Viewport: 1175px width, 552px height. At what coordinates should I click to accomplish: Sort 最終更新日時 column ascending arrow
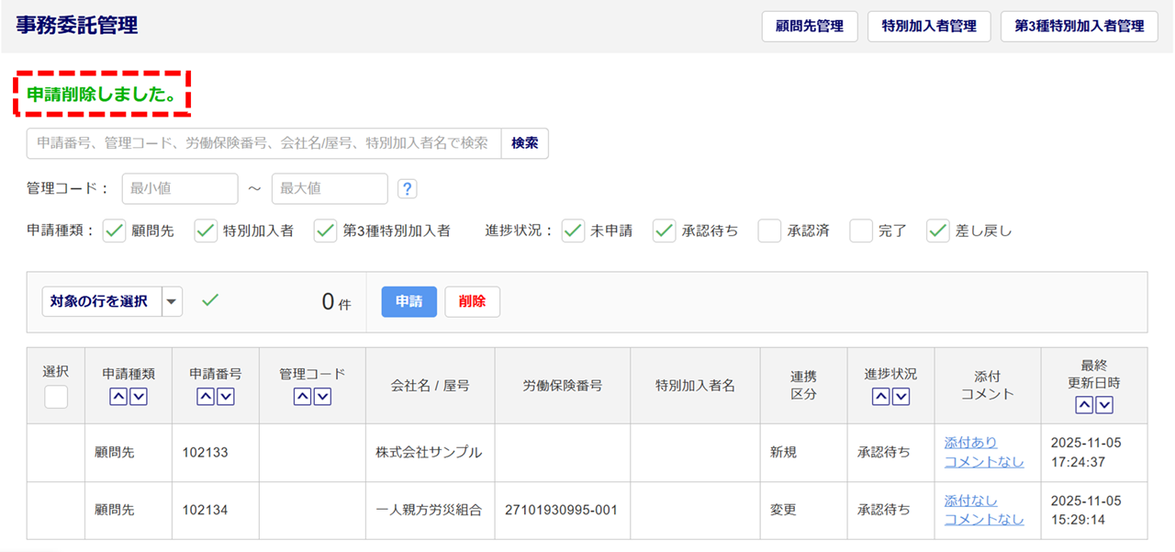1084,405
